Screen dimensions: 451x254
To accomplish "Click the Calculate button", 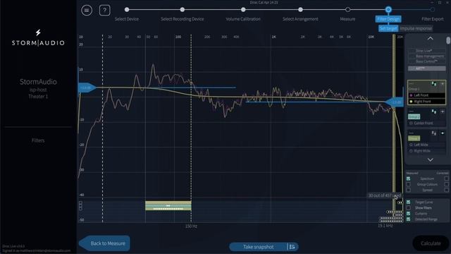I will tap(431, 243).
